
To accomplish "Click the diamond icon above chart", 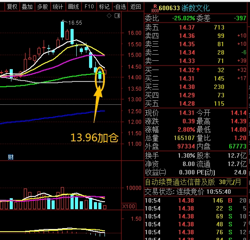I will click(109, 15).
